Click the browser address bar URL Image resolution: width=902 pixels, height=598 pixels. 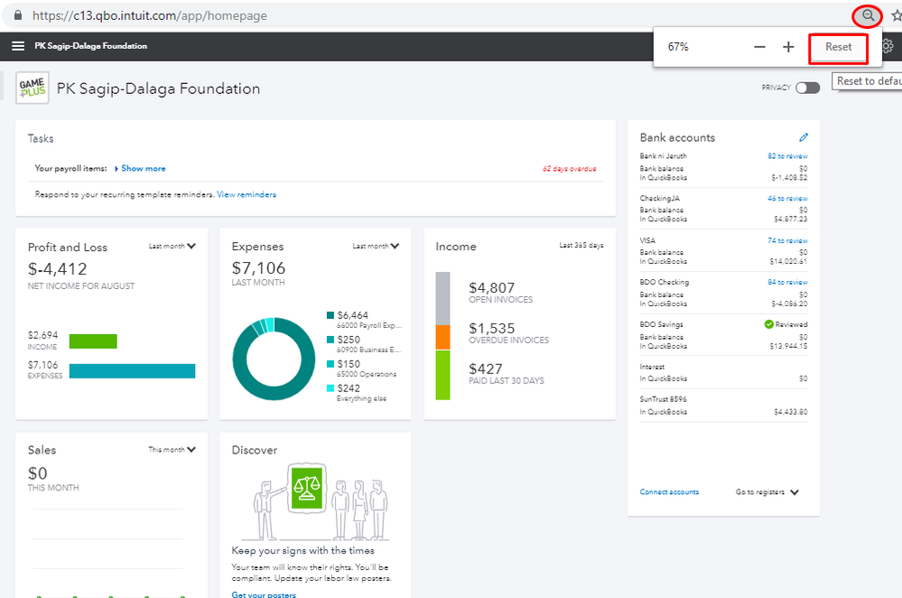tap(150, 16)
